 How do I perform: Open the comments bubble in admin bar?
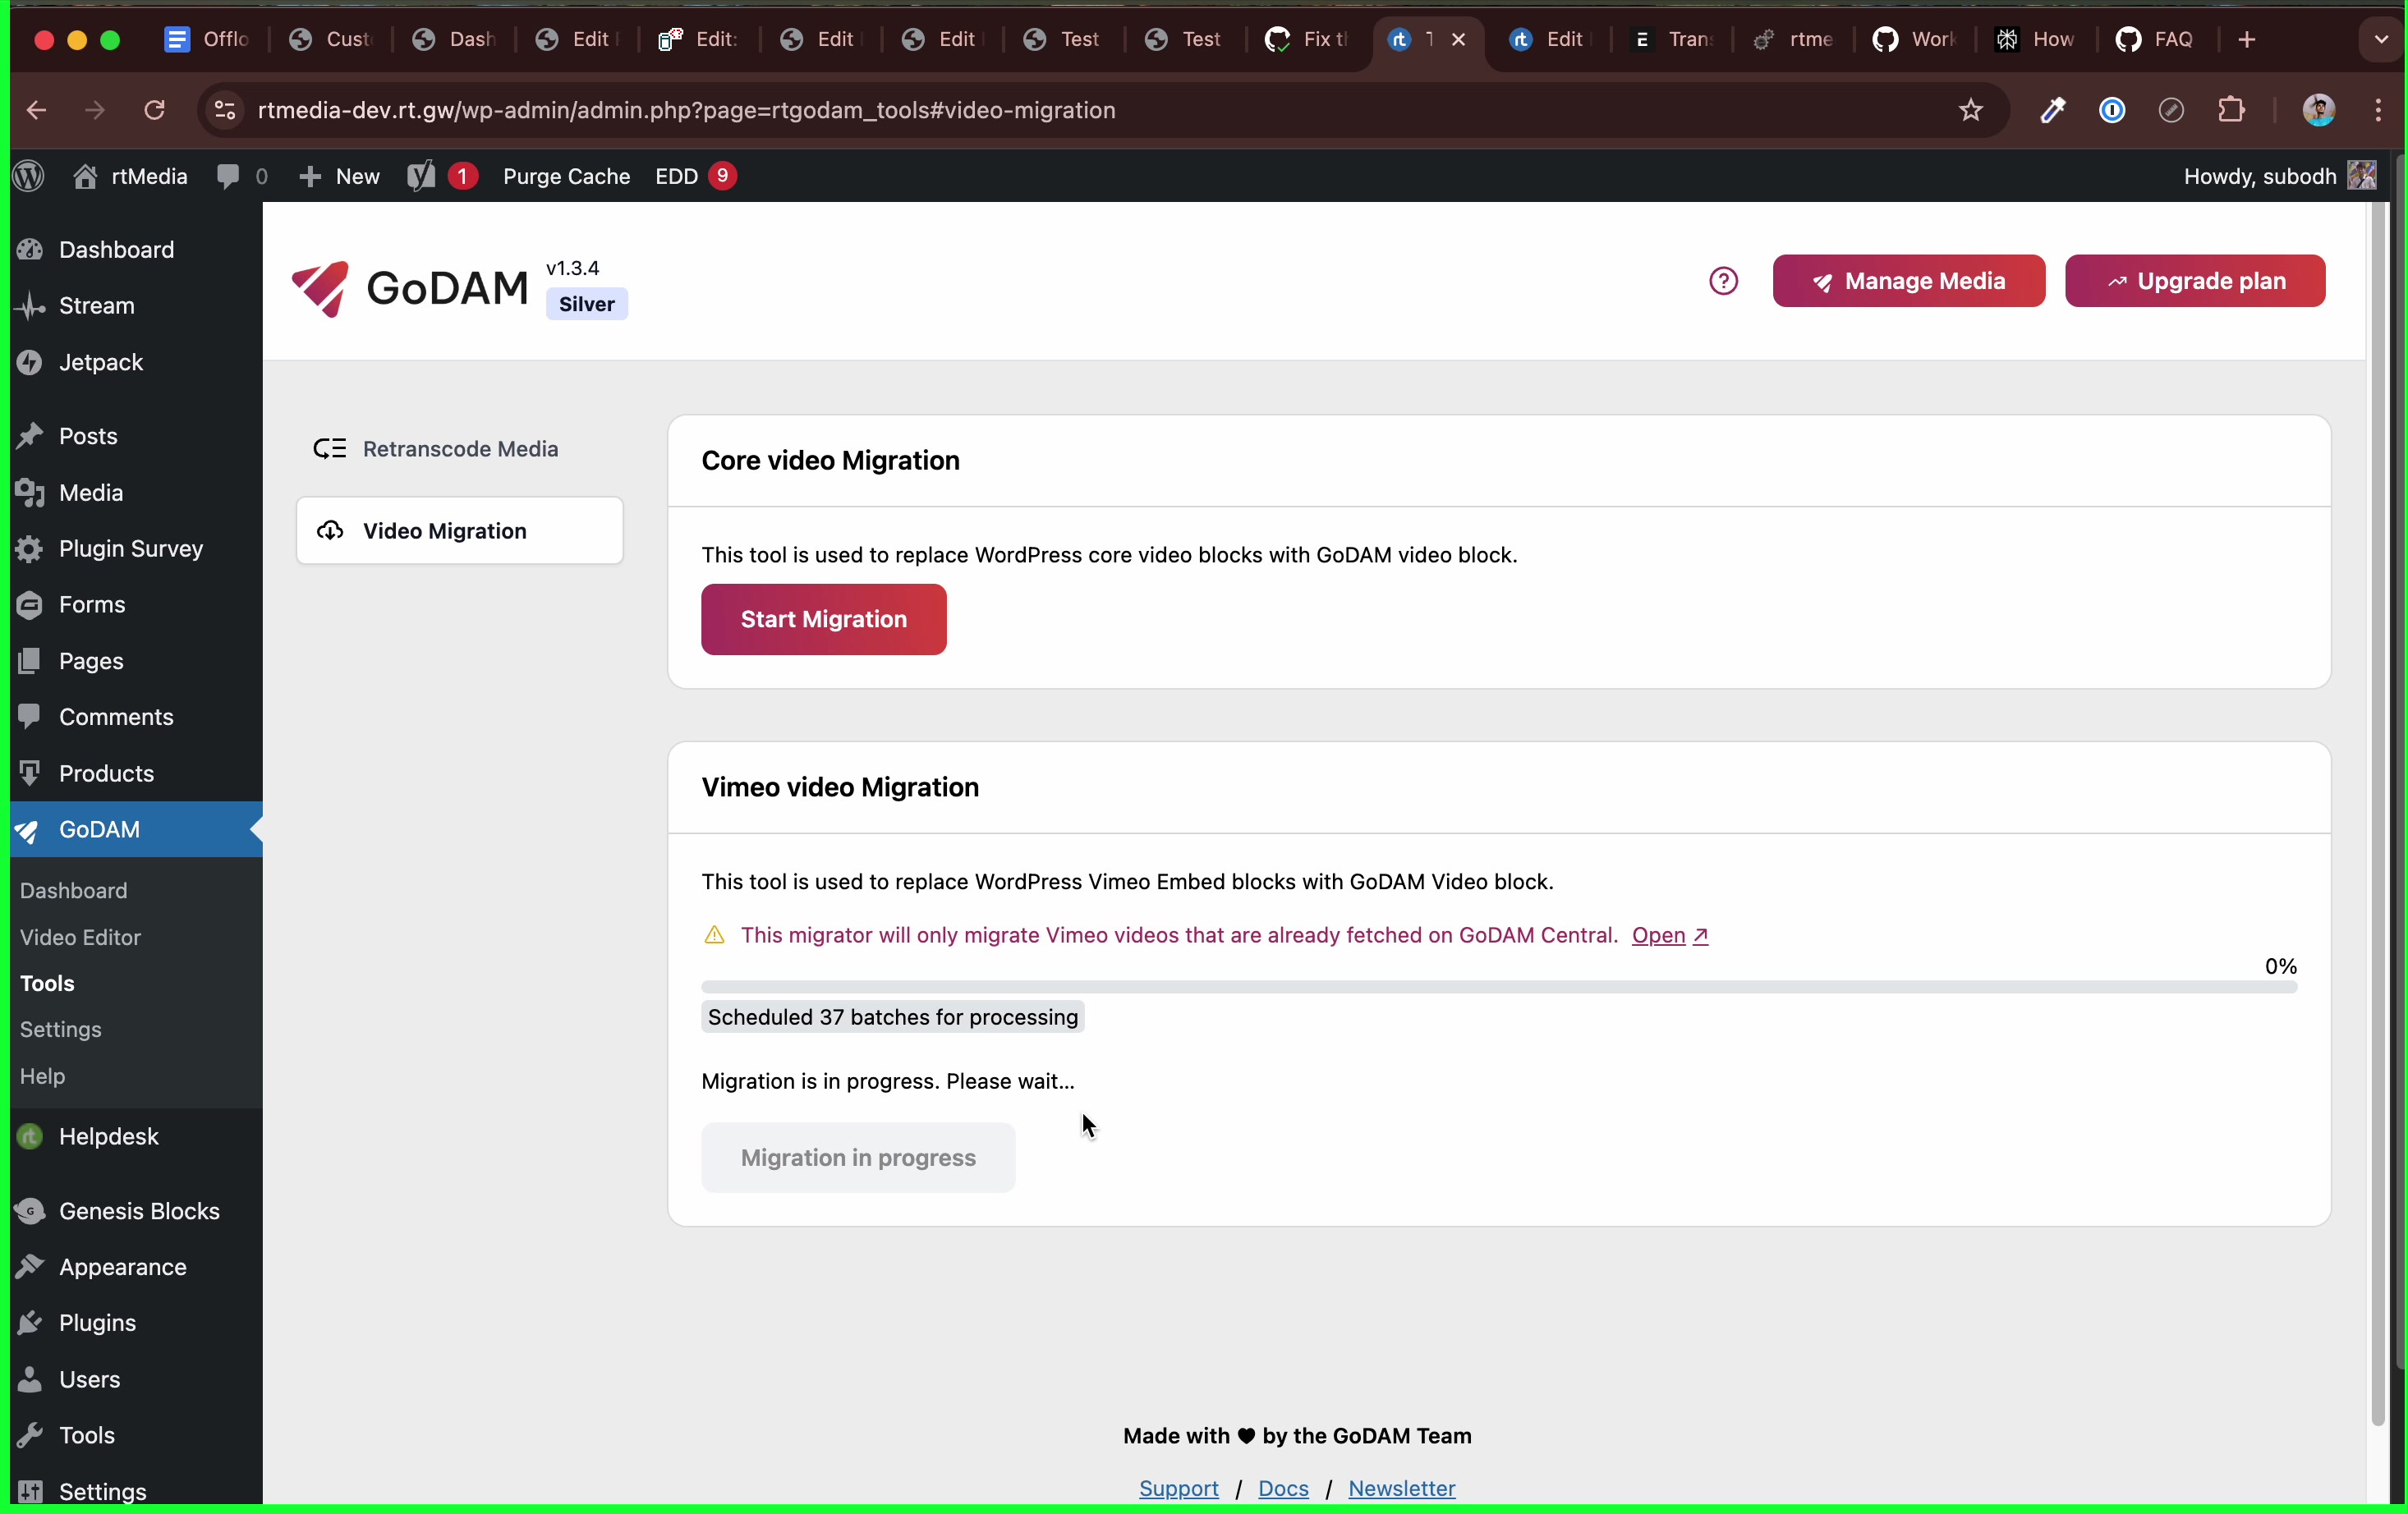(x=241, y=176)
